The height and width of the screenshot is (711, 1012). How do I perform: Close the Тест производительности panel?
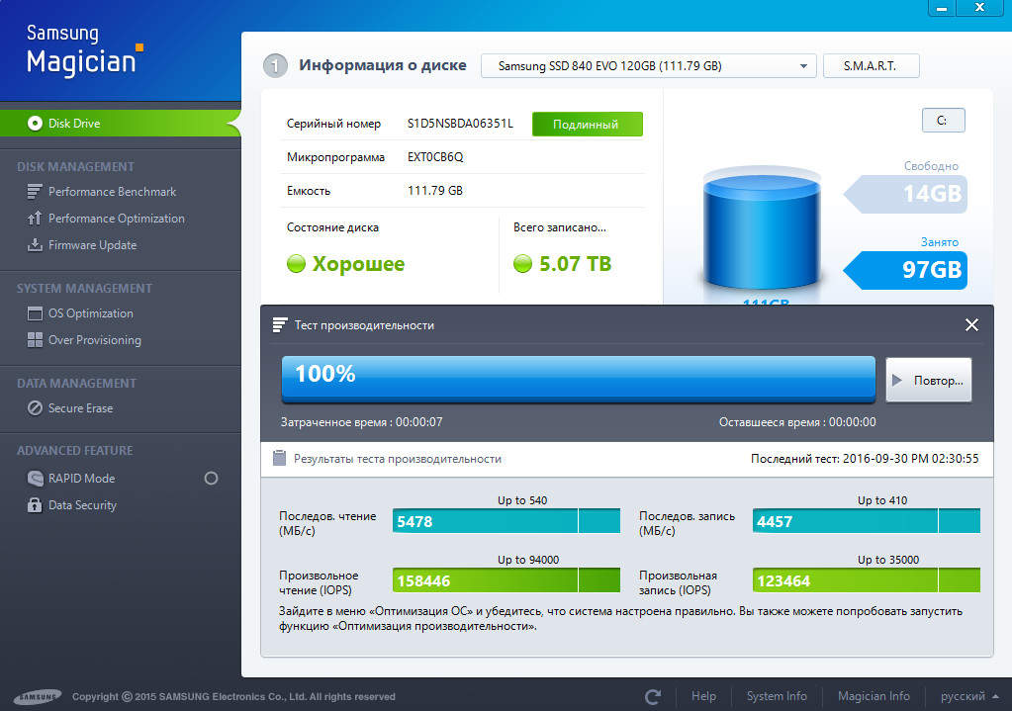pos(971,325)
